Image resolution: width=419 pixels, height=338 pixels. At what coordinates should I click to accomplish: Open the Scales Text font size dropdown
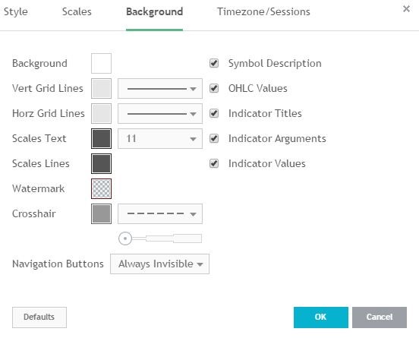(x=160, y=138)
